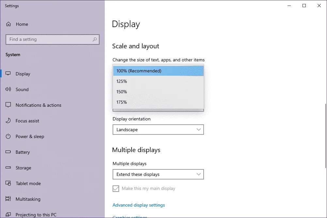Click the Power & sleep icon
Screen dimensions: 327x218
coord(8,136)
